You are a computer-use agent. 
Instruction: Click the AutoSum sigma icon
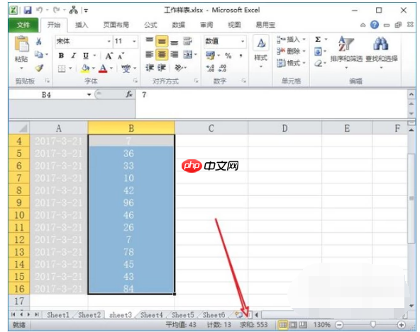point(318,40)
